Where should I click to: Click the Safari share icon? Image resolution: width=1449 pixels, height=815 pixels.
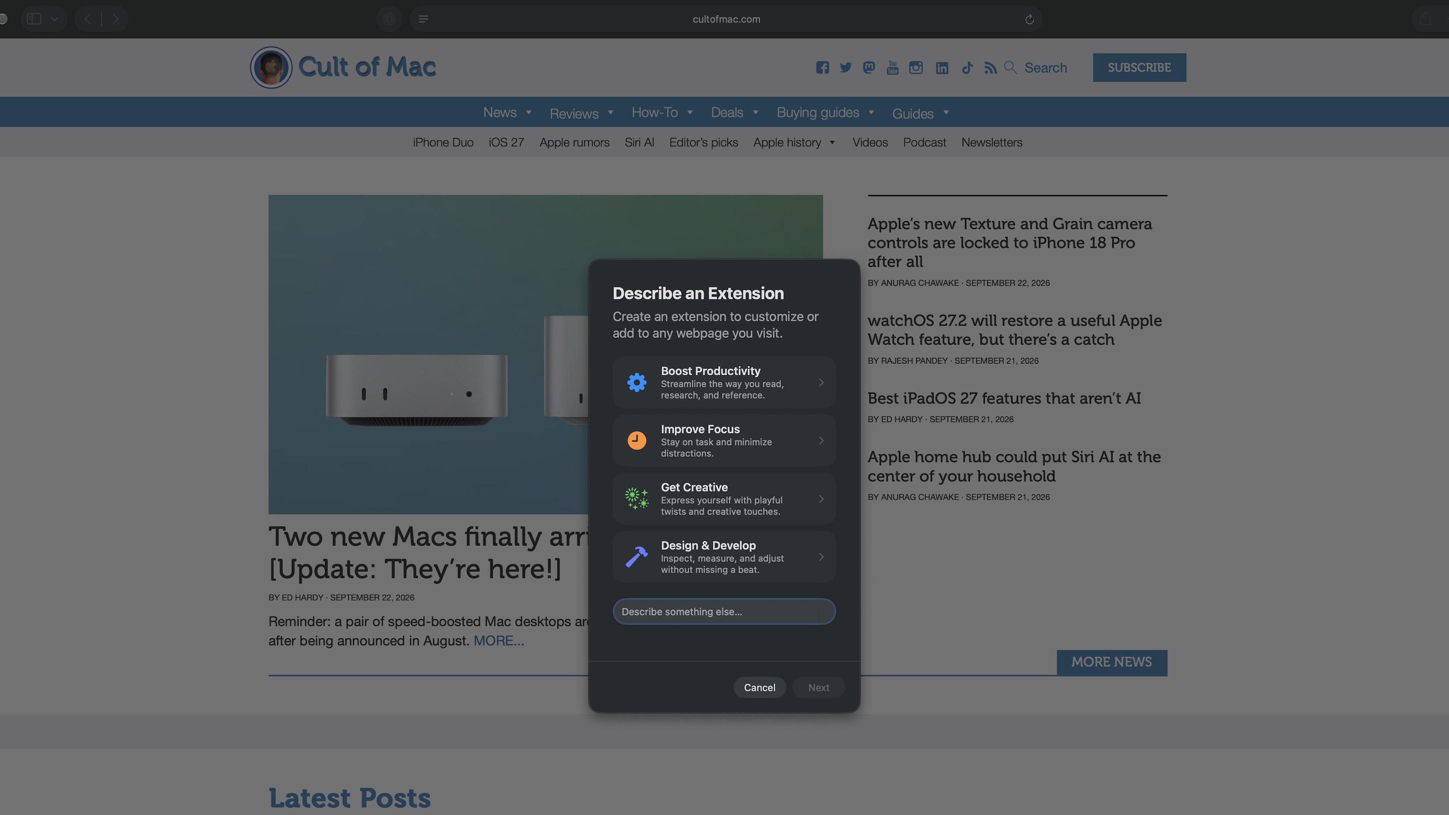pos(1425,19)
